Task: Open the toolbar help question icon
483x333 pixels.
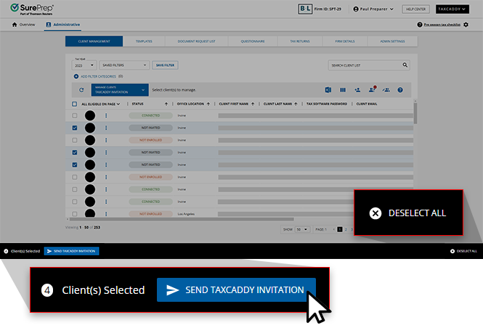Action: (x=400, y=90)
